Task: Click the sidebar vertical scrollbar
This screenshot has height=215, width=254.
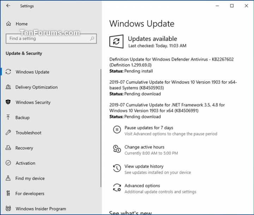Action: pos(101,128)
